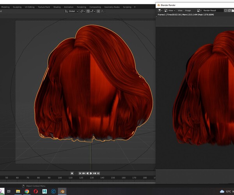
Task: Open Task View on the taskbar
Action: 9,191
